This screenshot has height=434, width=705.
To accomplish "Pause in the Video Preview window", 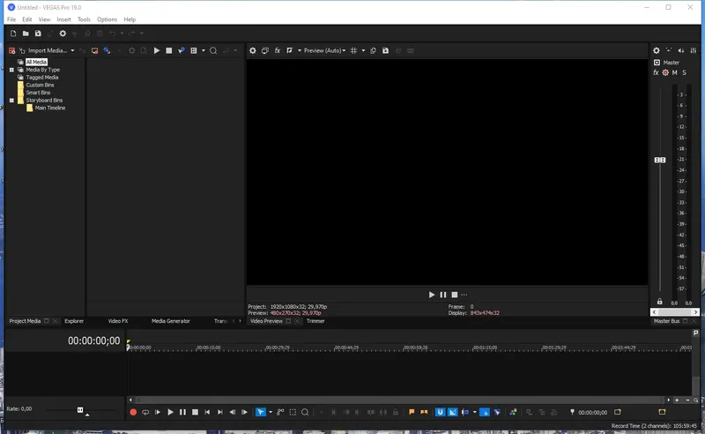I will (443, 295).
